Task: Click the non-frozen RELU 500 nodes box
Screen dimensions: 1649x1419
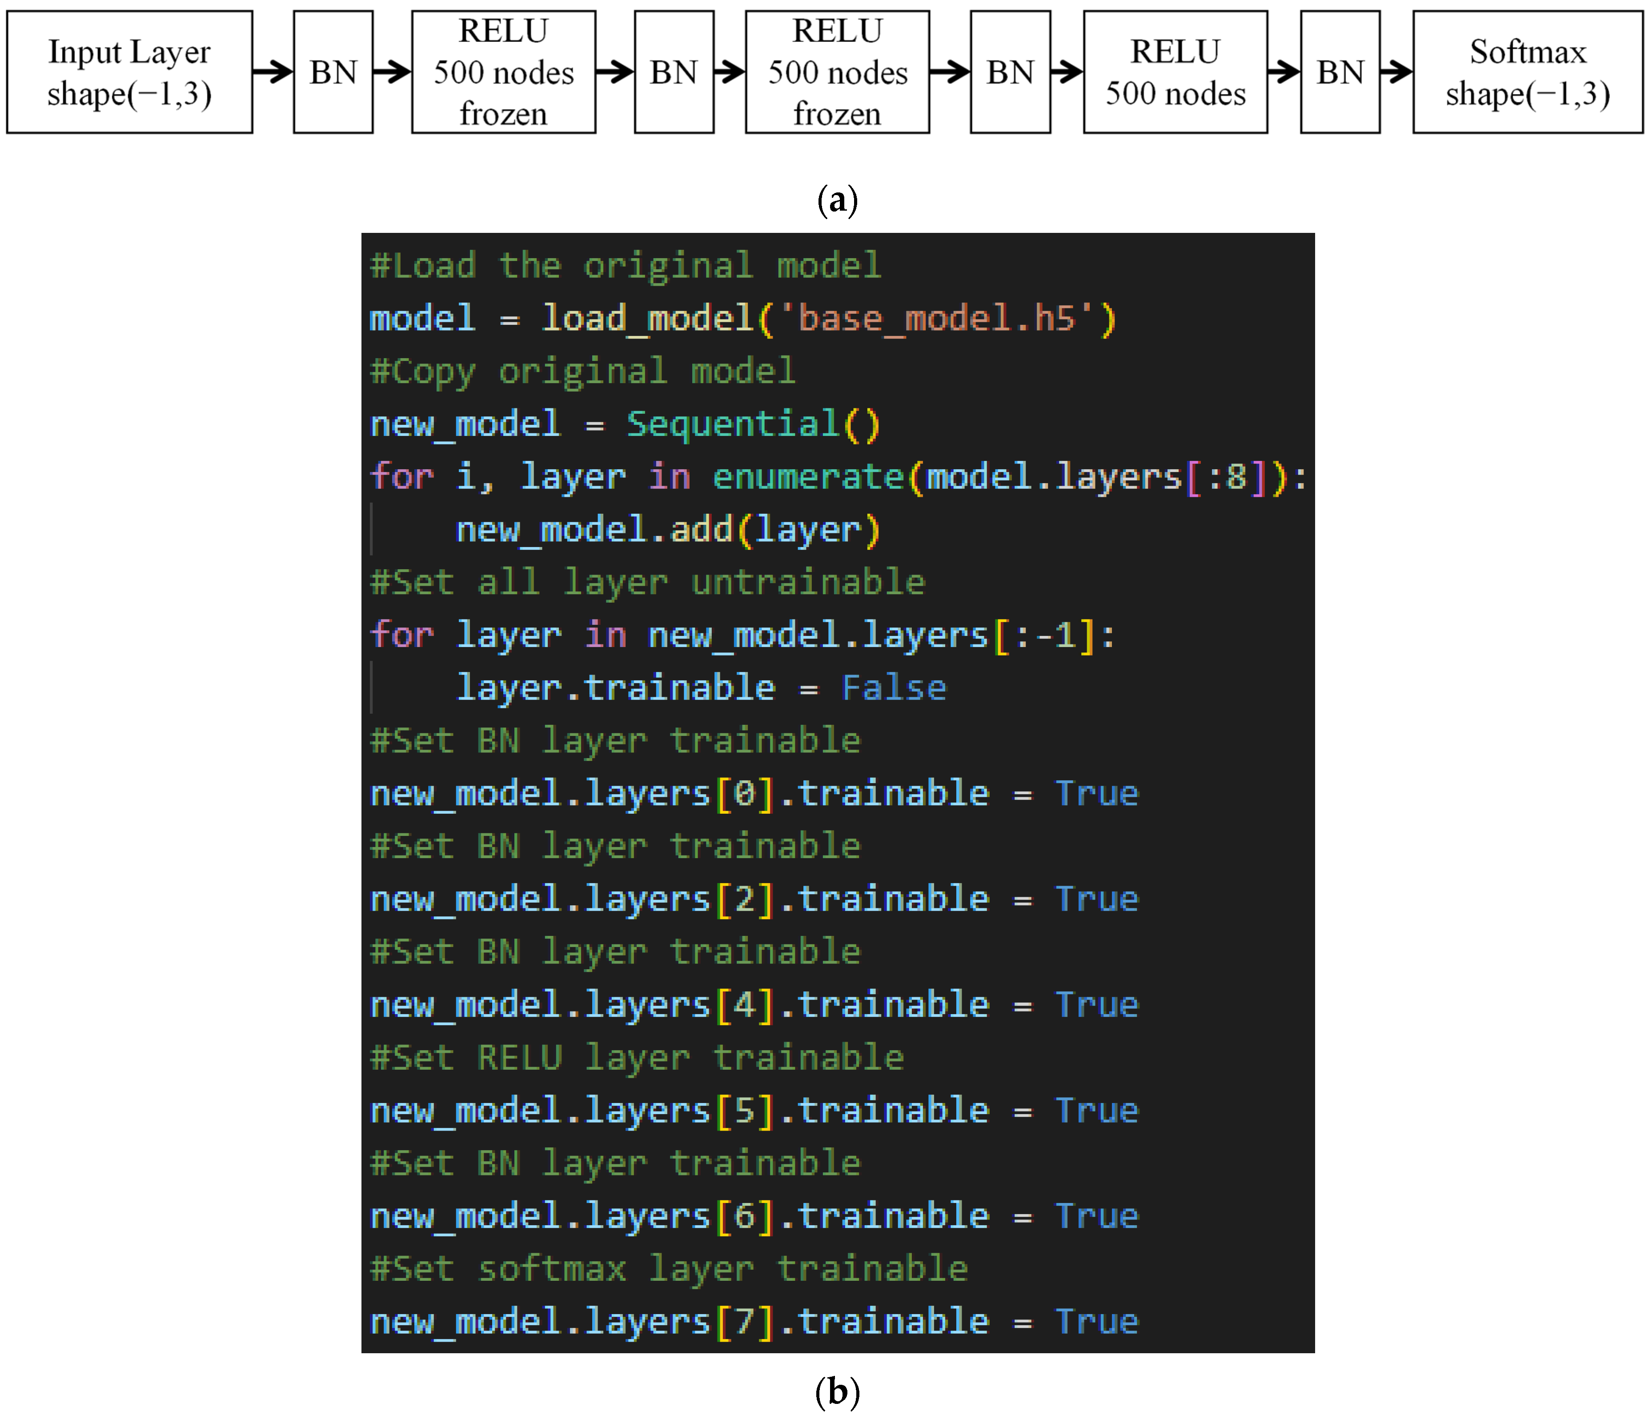Action: [x=1175, y=72]
